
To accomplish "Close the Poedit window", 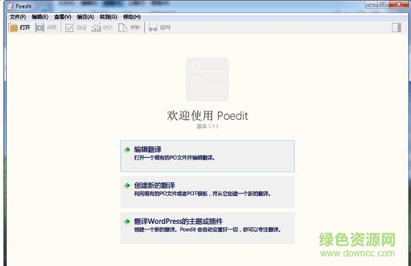I will pyautogui.click(x=399, y=5).
